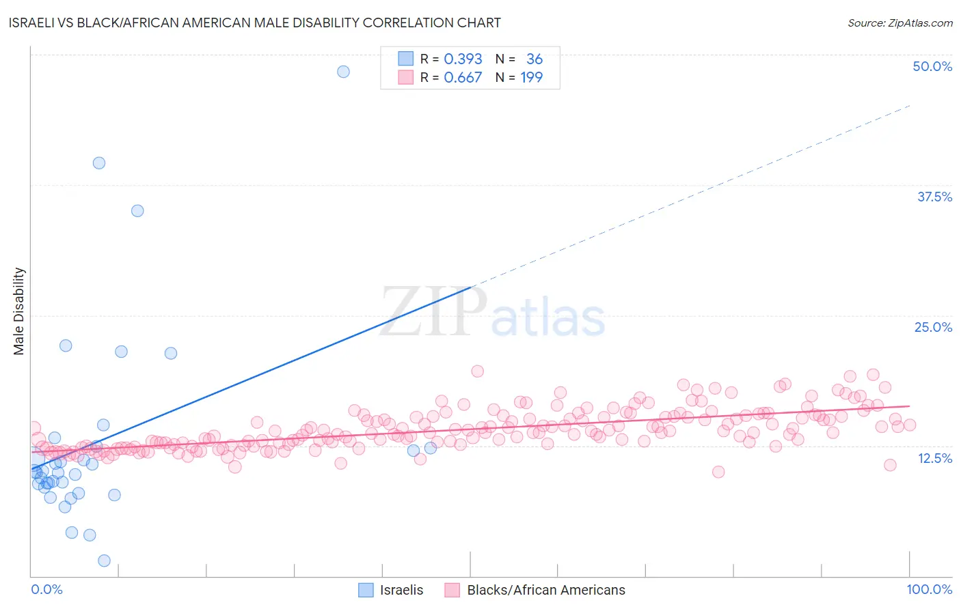Click the Israelis blue legend swatch
This screenshot has width=961, height=609.
(x=366, y=590)
